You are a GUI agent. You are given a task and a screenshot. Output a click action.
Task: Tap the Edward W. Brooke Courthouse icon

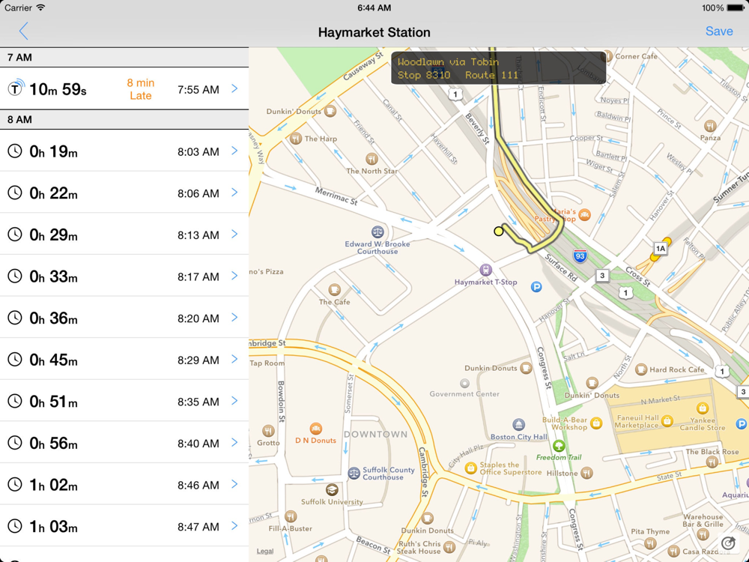[377, 232]
